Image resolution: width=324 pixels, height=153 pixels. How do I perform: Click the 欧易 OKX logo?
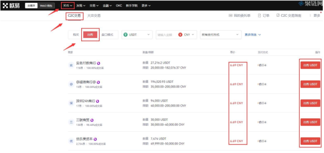coord(11,6)
